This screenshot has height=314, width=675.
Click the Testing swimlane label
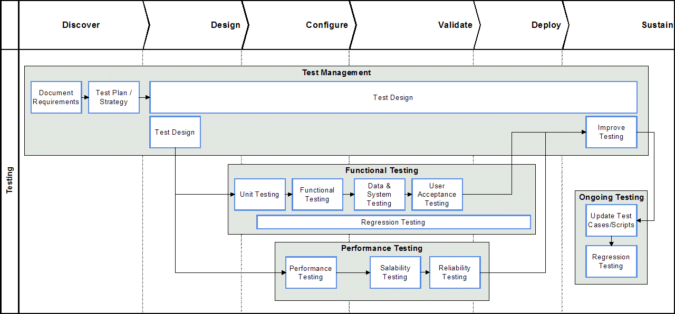(x=11, y=177)
